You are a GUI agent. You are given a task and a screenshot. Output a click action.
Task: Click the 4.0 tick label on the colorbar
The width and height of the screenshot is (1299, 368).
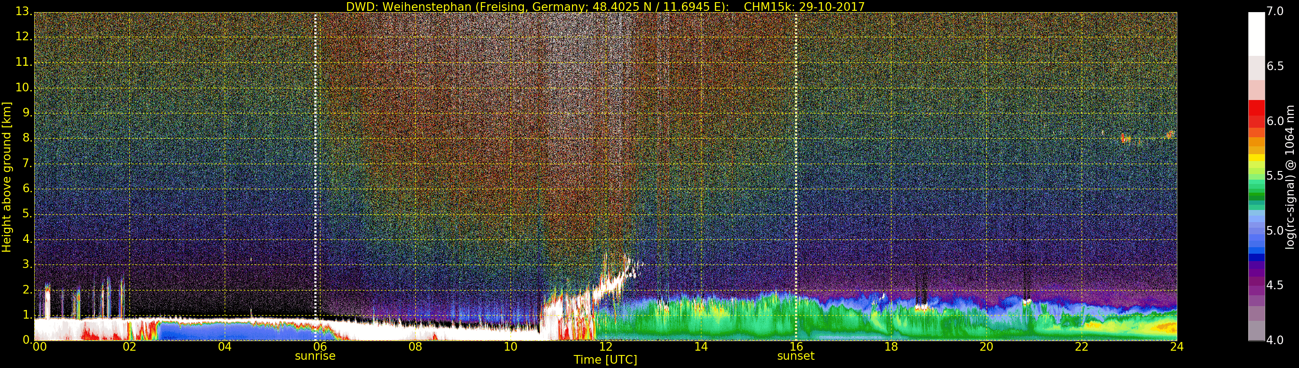(x=1275, y=340)
